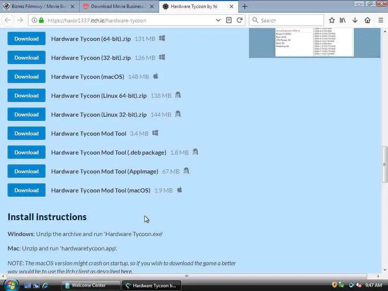Screen dimensions: 388x291
Task: Download Hardware Tycoon (32-bit).zip
Action: [27, 58]
